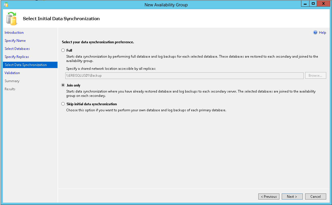Screen dimensions: 332x205
Task: Open the Help link
Action: [322, 32]
